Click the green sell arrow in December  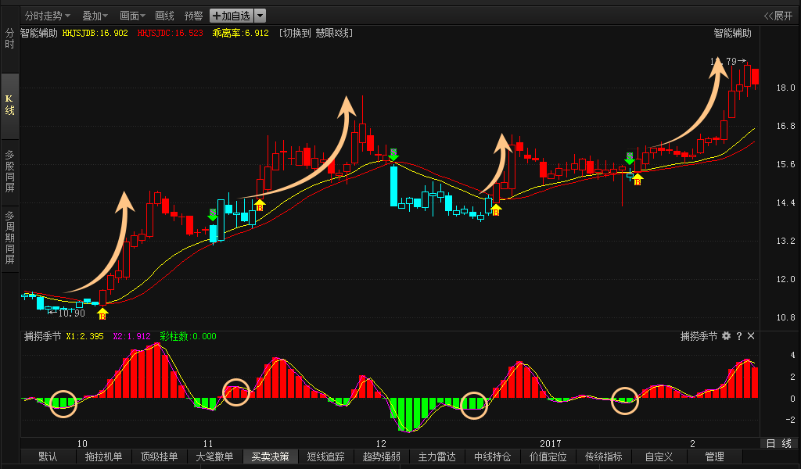(393, 155)
